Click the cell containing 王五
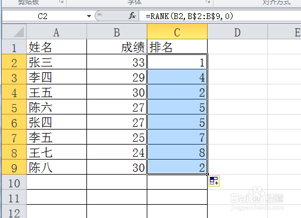This screenshot has width=301, height=218. pos(56,92)
